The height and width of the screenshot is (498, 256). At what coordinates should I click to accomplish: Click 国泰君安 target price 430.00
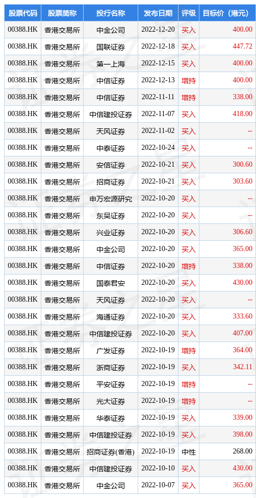(x=242, y=282)
